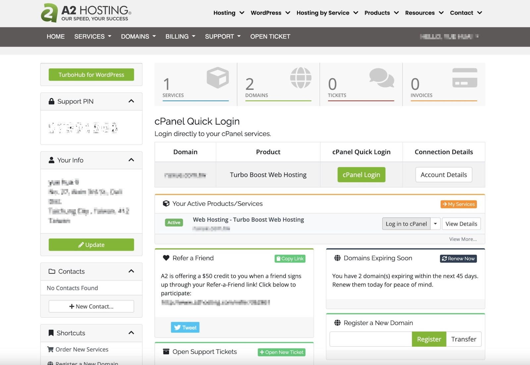Expand the Contact top menu
Screen dimensions: 530x365
(x=466, y=13)
